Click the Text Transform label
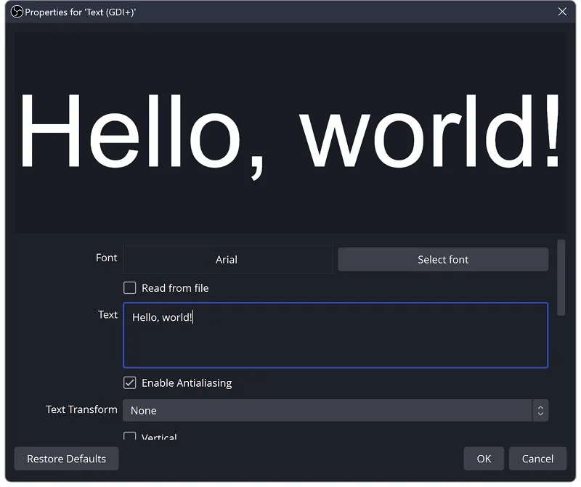581x487 pixels. (x=81, y=409)
